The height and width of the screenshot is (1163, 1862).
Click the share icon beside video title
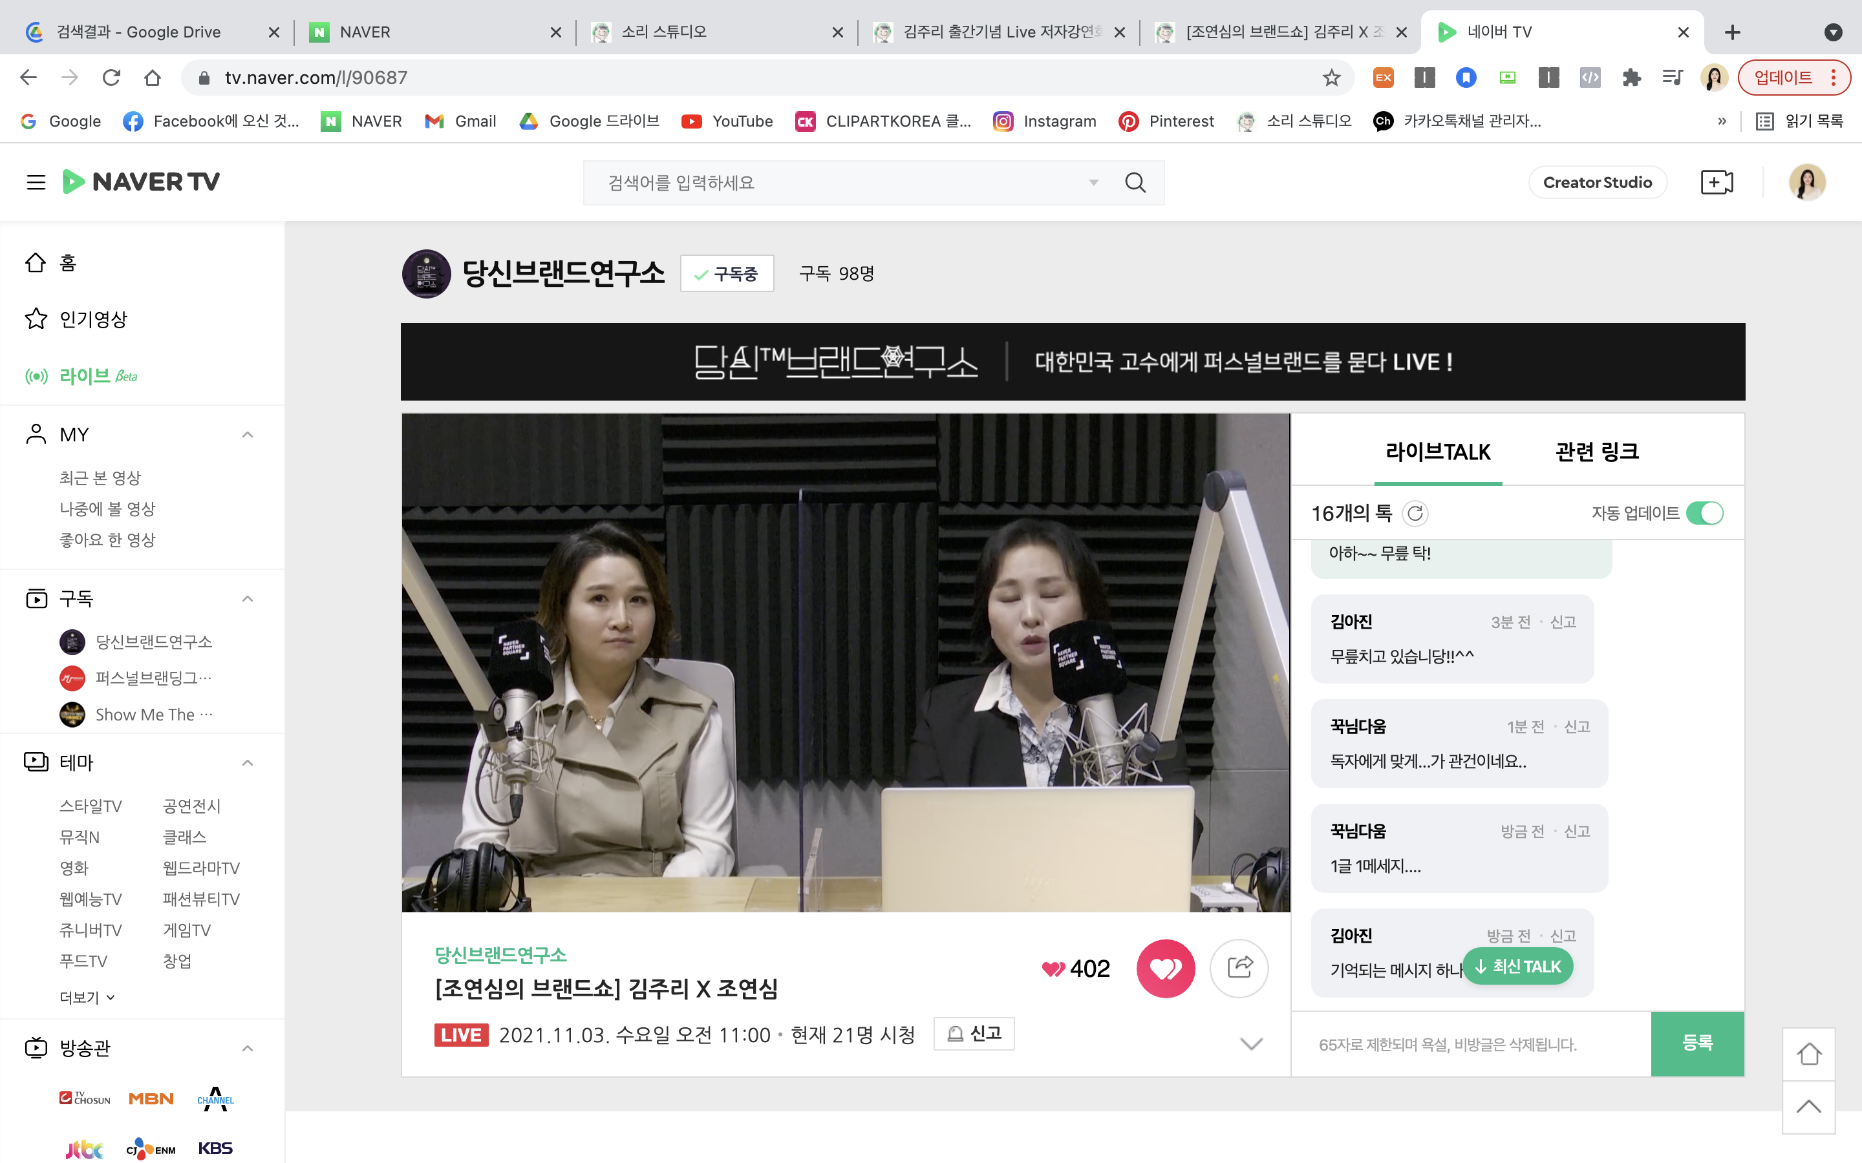click(x=1239, y=969)
